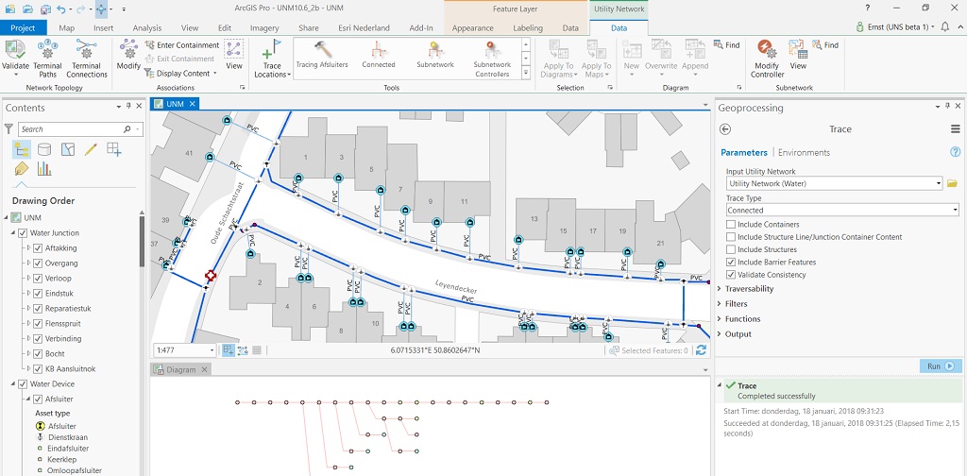
Task: Switch Contents to List By Snapping
Action: [x=114, y=148]
